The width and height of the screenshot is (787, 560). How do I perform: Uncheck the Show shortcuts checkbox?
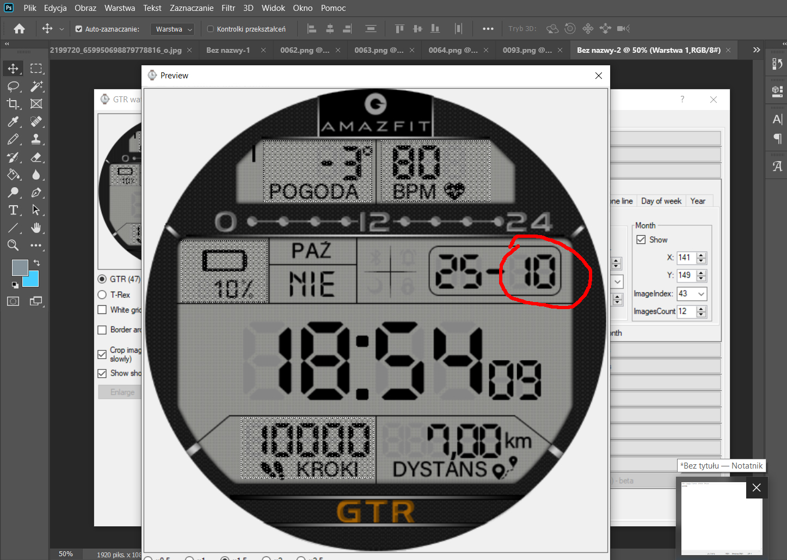tap(102, 373)
